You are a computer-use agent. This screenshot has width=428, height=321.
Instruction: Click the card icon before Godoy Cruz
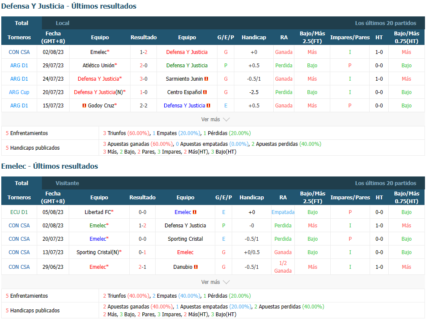(x=84, y=105)
